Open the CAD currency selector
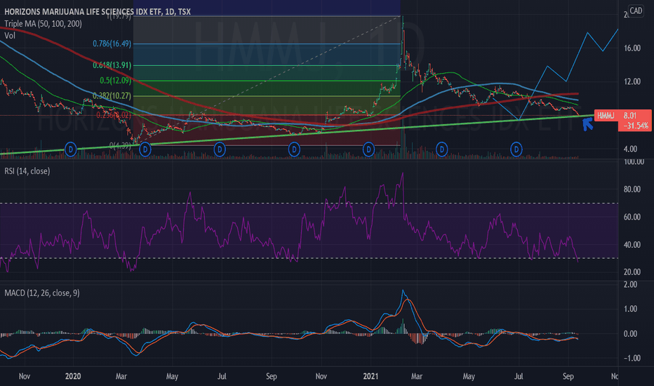This screenshot has width=654, height=386. 636,11
